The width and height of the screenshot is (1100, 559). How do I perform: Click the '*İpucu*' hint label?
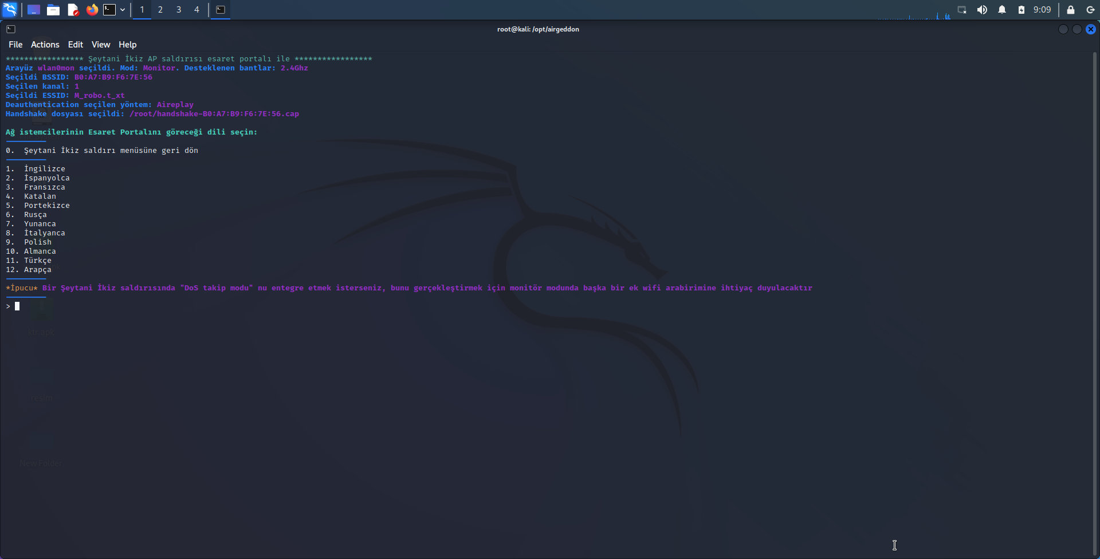tap(22, 288)
